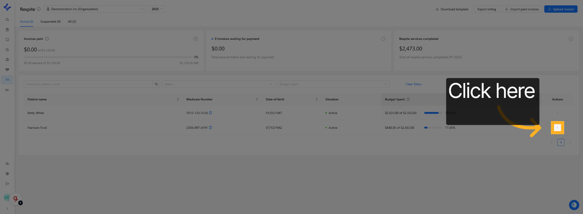This screenshot has width=583, height=214.
Task: Open the 2025 year dropdown
Action: 157,9
